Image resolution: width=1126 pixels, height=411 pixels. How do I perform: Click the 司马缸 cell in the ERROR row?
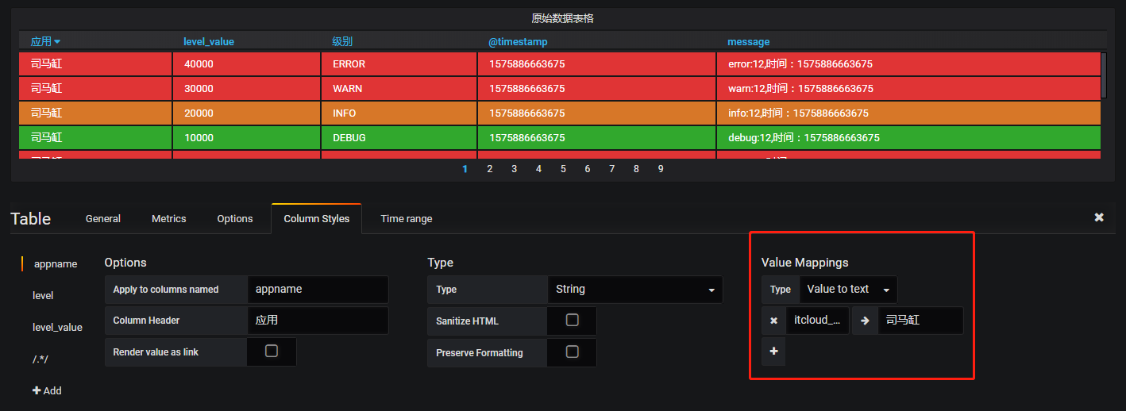(95, 63)
